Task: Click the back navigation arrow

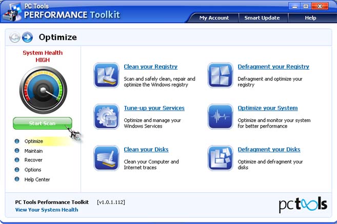Action: coord(14,37)
